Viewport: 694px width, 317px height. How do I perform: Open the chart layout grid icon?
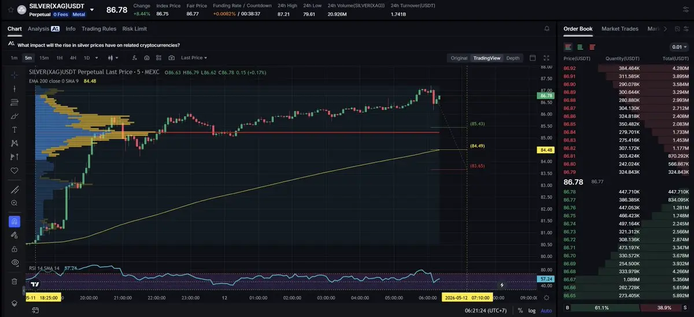[x=159, y=58]
